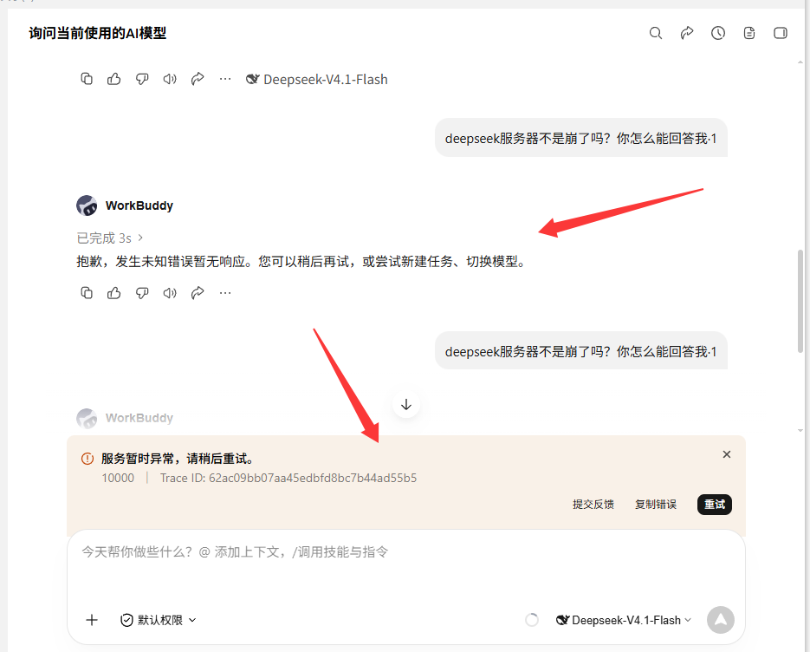
Task: Click the 重试 retry button
Action: coord(715,504)
